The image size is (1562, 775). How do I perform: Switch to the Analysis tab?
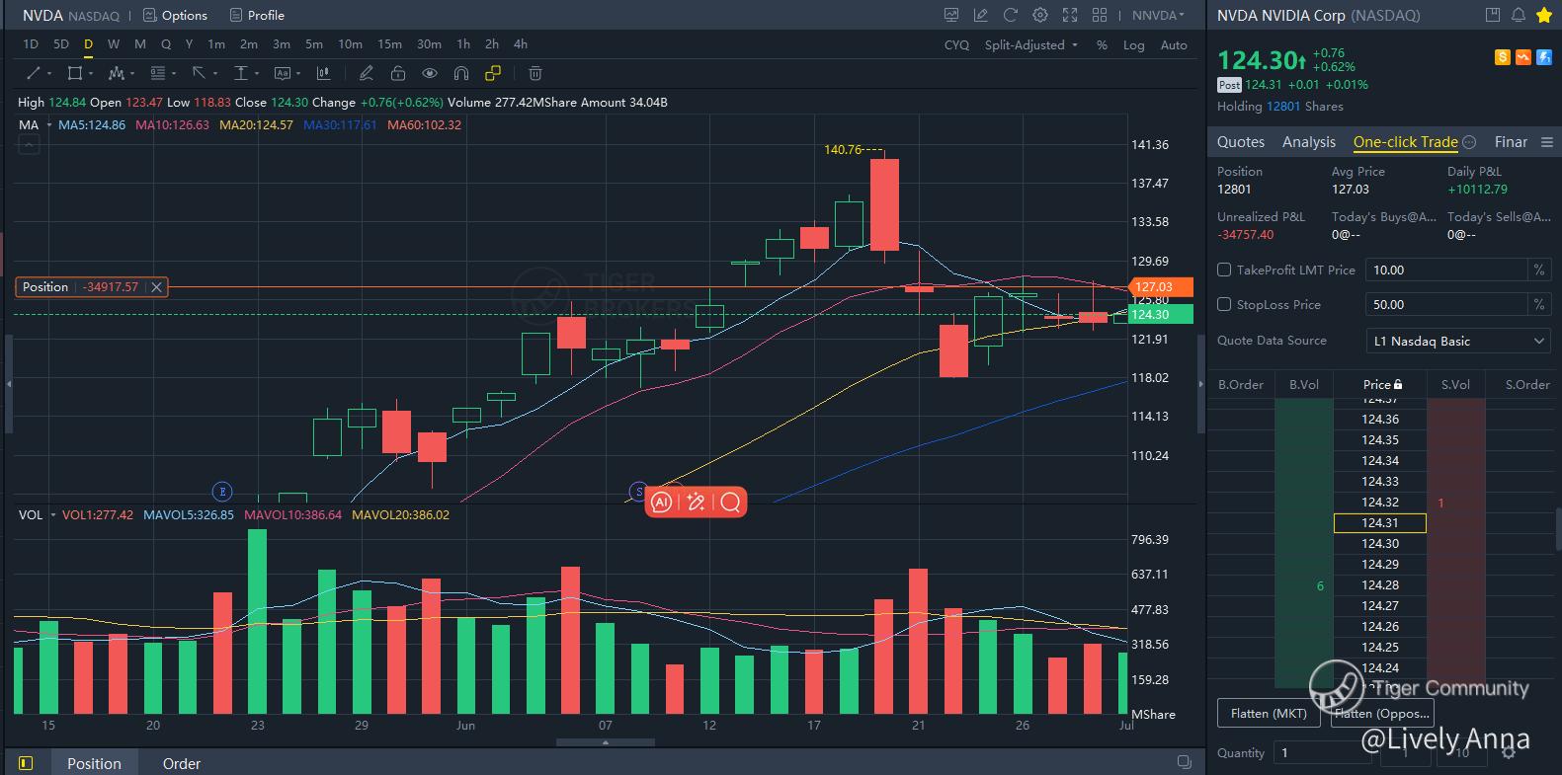[x=1309, y=142]
